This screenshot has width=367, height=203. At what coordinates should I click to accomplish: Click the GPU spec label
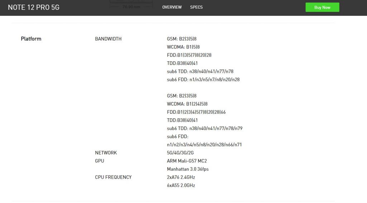[x=99, y=161]
